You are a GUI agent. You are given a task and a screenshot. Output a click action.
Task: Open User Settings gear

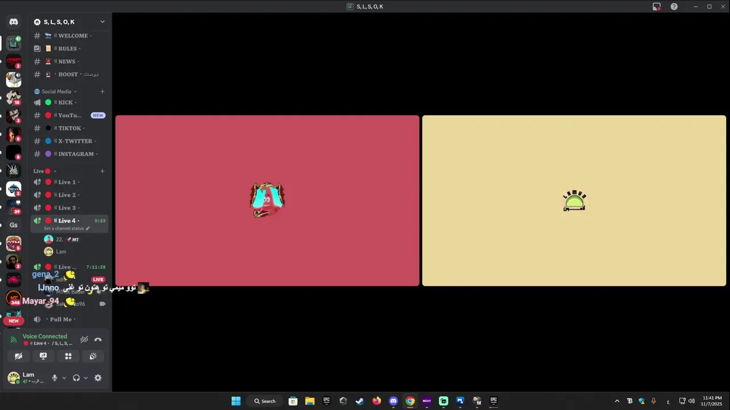coord(98,378)
